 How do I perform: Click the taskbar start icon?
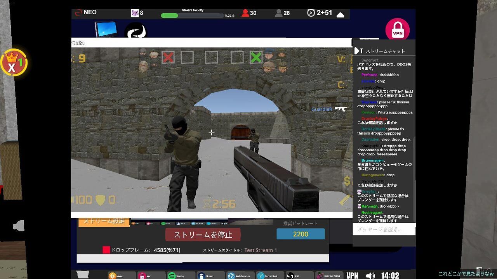point(83,275)
